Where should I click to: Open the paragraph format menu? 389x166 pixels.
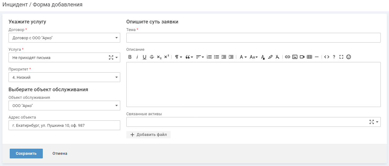[178, 57]
